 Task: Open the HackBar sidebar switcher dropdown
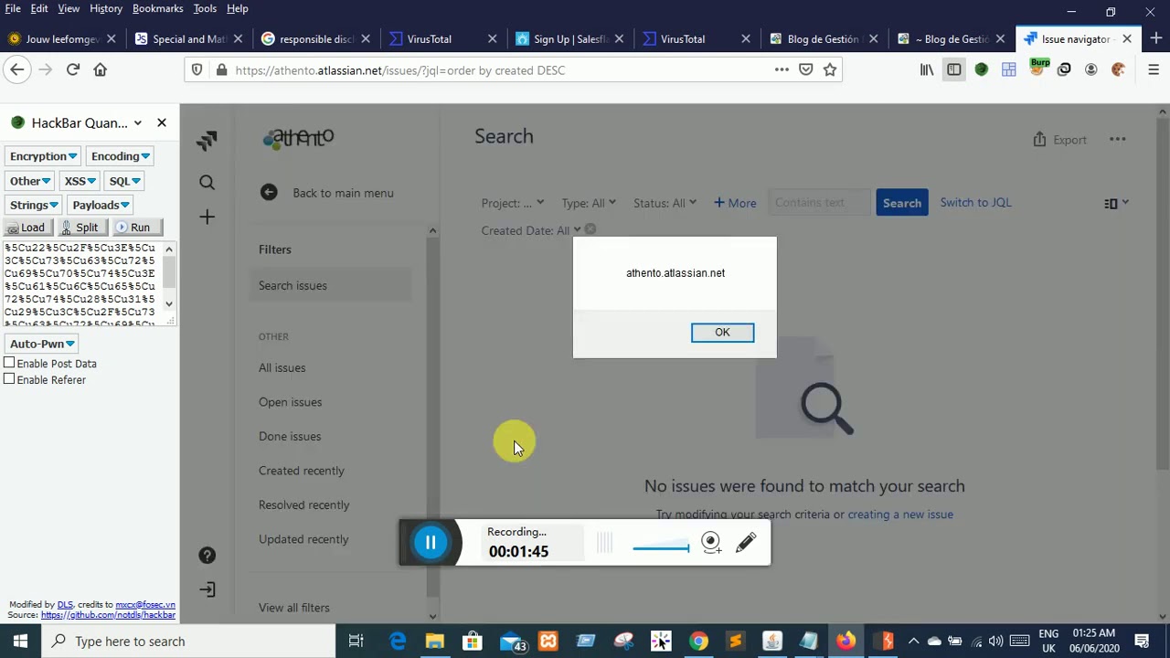tap(137, 122)
